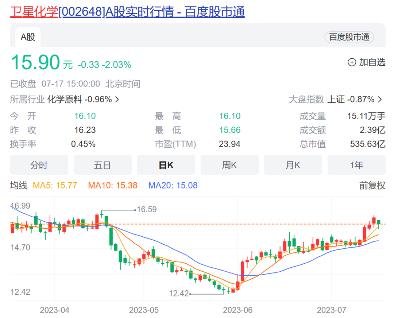The image size is (394, 318).
Task: Switch to 五日 chart tab
Action: coord(103,165)
